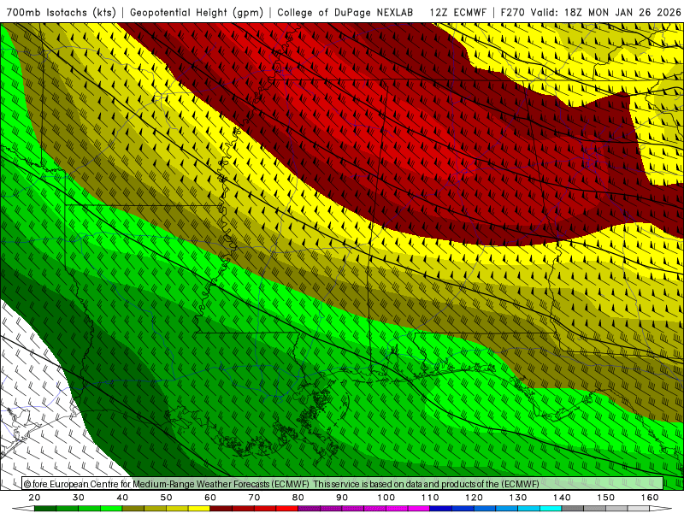The image size is (684, 513).
Task: Click the legend label "90"
Action: (343, 498)
